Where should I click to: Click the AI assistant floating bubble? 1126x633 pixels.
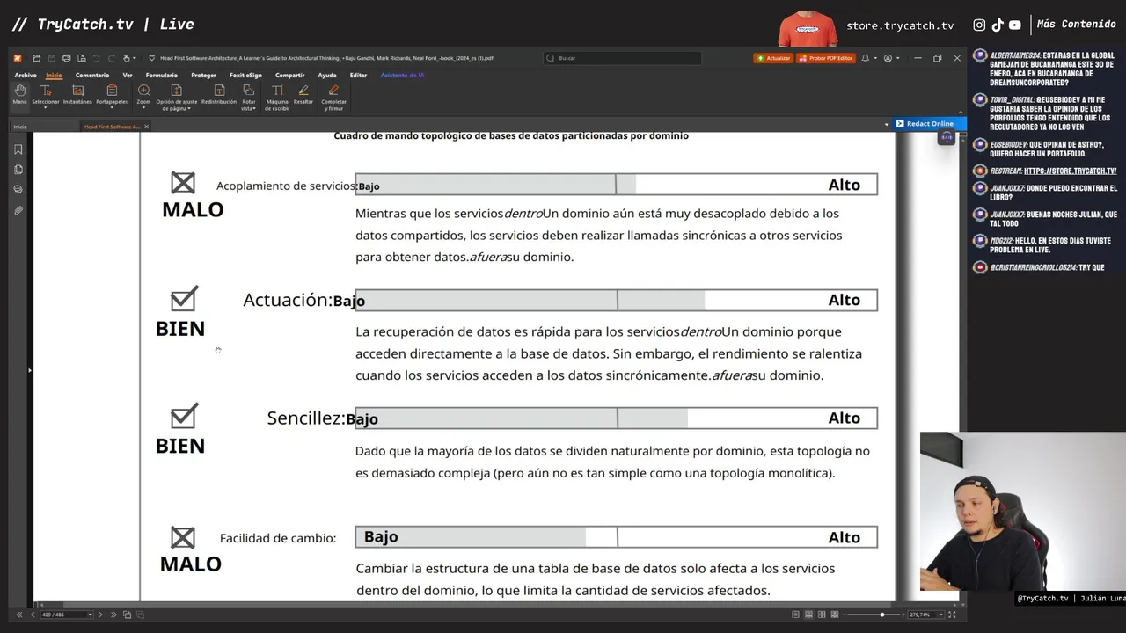pos(947,137)
